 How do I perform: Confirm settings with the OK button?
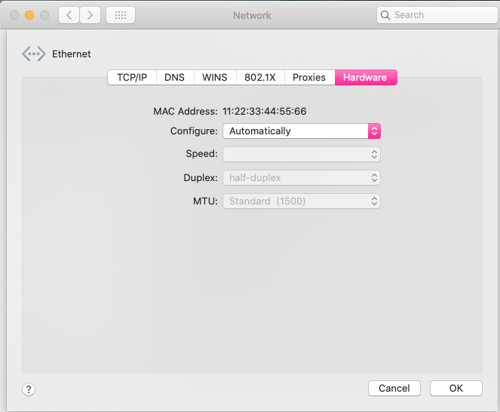point(456,388)
